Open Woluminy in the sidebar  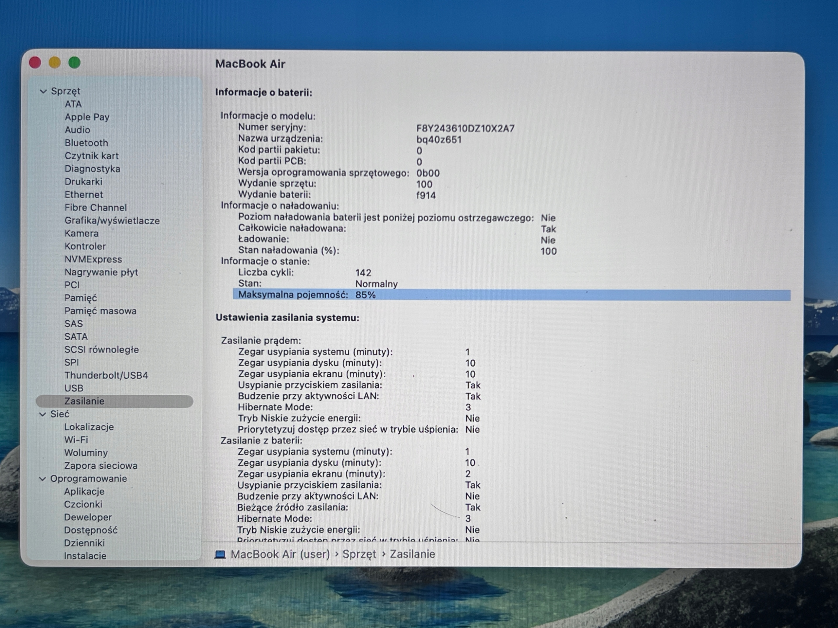click(x=86, y=453)
